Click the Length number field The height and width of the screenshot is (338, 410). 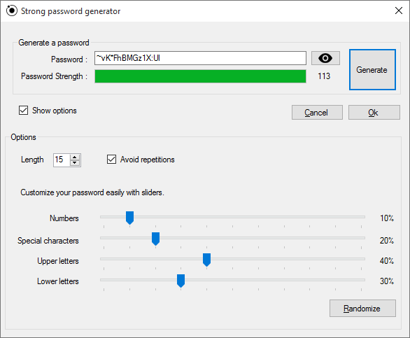(62, 160)
